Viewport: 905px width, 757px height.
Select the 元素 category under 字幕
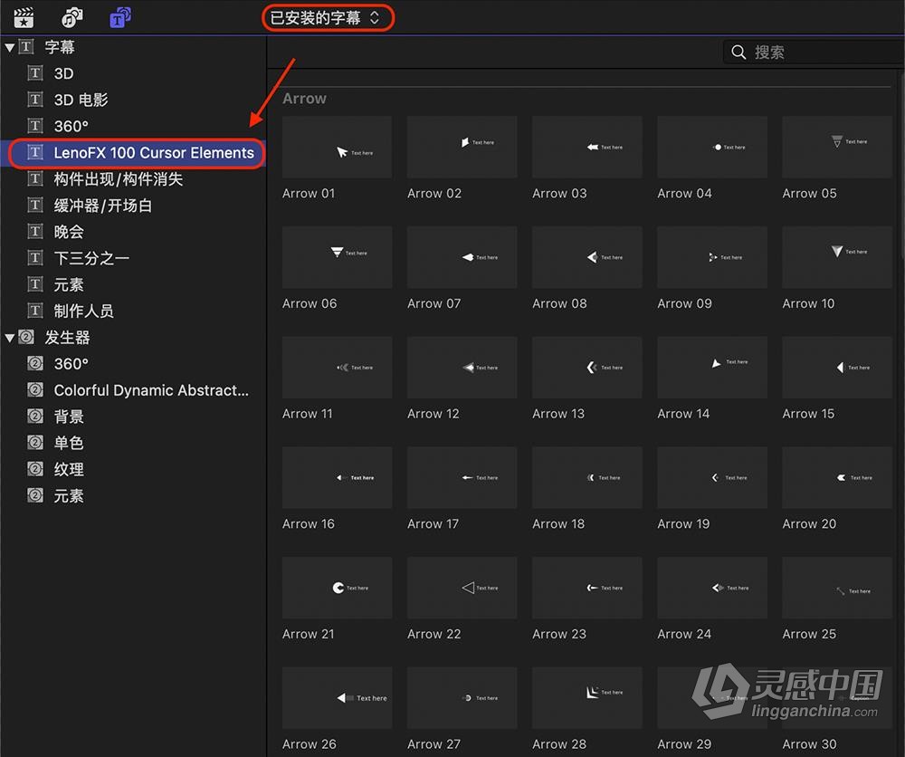(x=69, y=285)
